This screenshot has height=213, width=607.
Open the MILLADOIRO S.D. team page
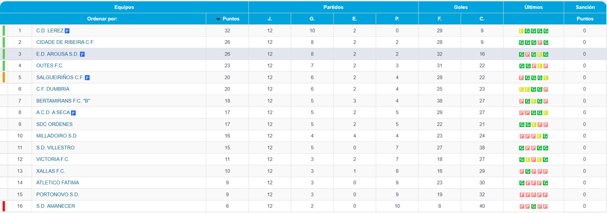(x=57, y=135)
